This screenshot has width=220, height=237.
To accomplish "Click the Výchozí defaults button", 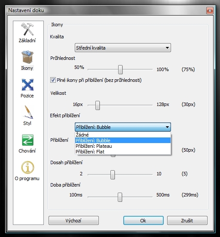I will point(73,221).
